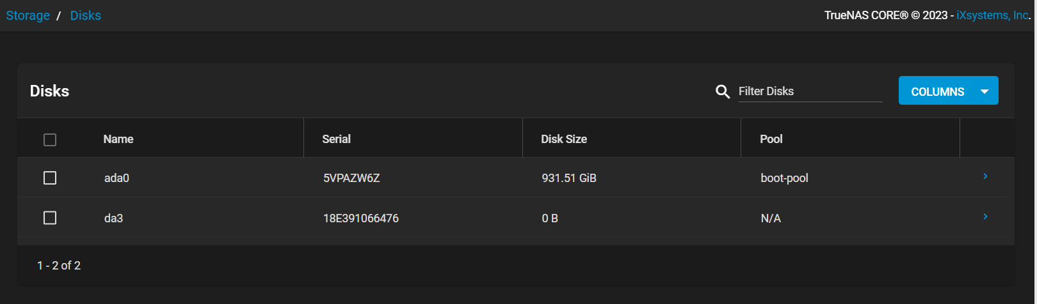Viewport: 1037px width, 304px height.
Task: Open the iXsystems, Inc. link
Action: [x=992, y=15]
